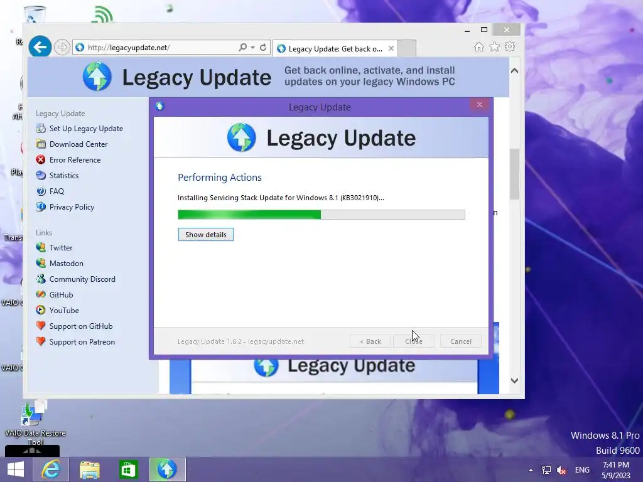Viewport: 643px width, 482px height.
Task: Select the Legacy Update browser tab
Action: pyautogui.click(x=335, y=49)
